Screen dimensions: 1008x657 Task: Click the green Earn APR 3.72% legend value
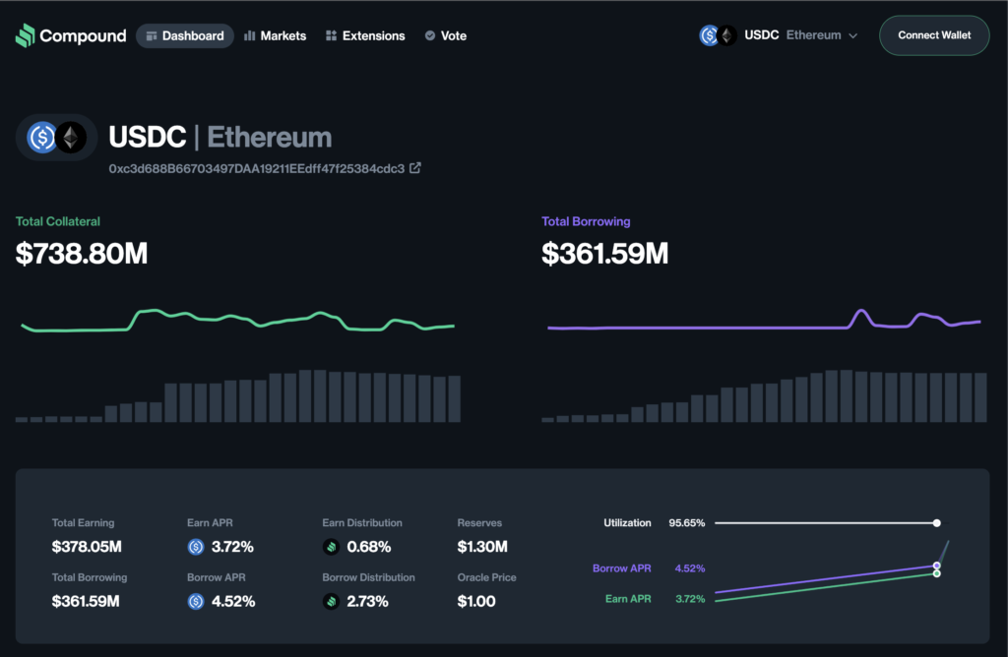690,599
